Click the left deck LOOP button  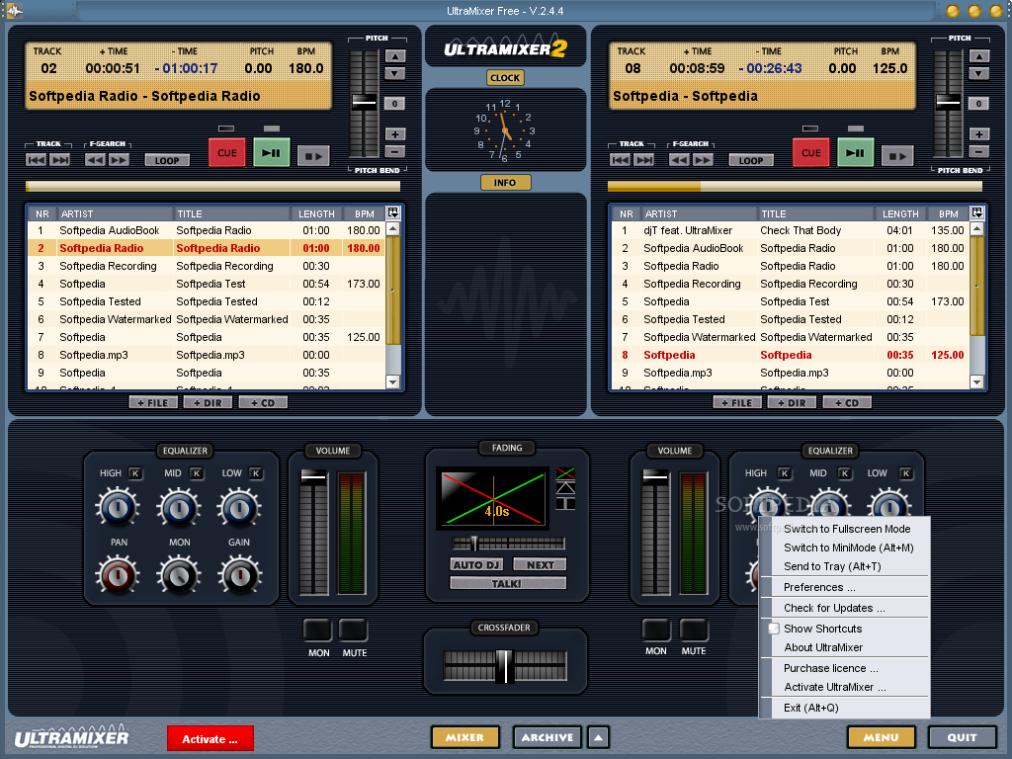(166, 160)
